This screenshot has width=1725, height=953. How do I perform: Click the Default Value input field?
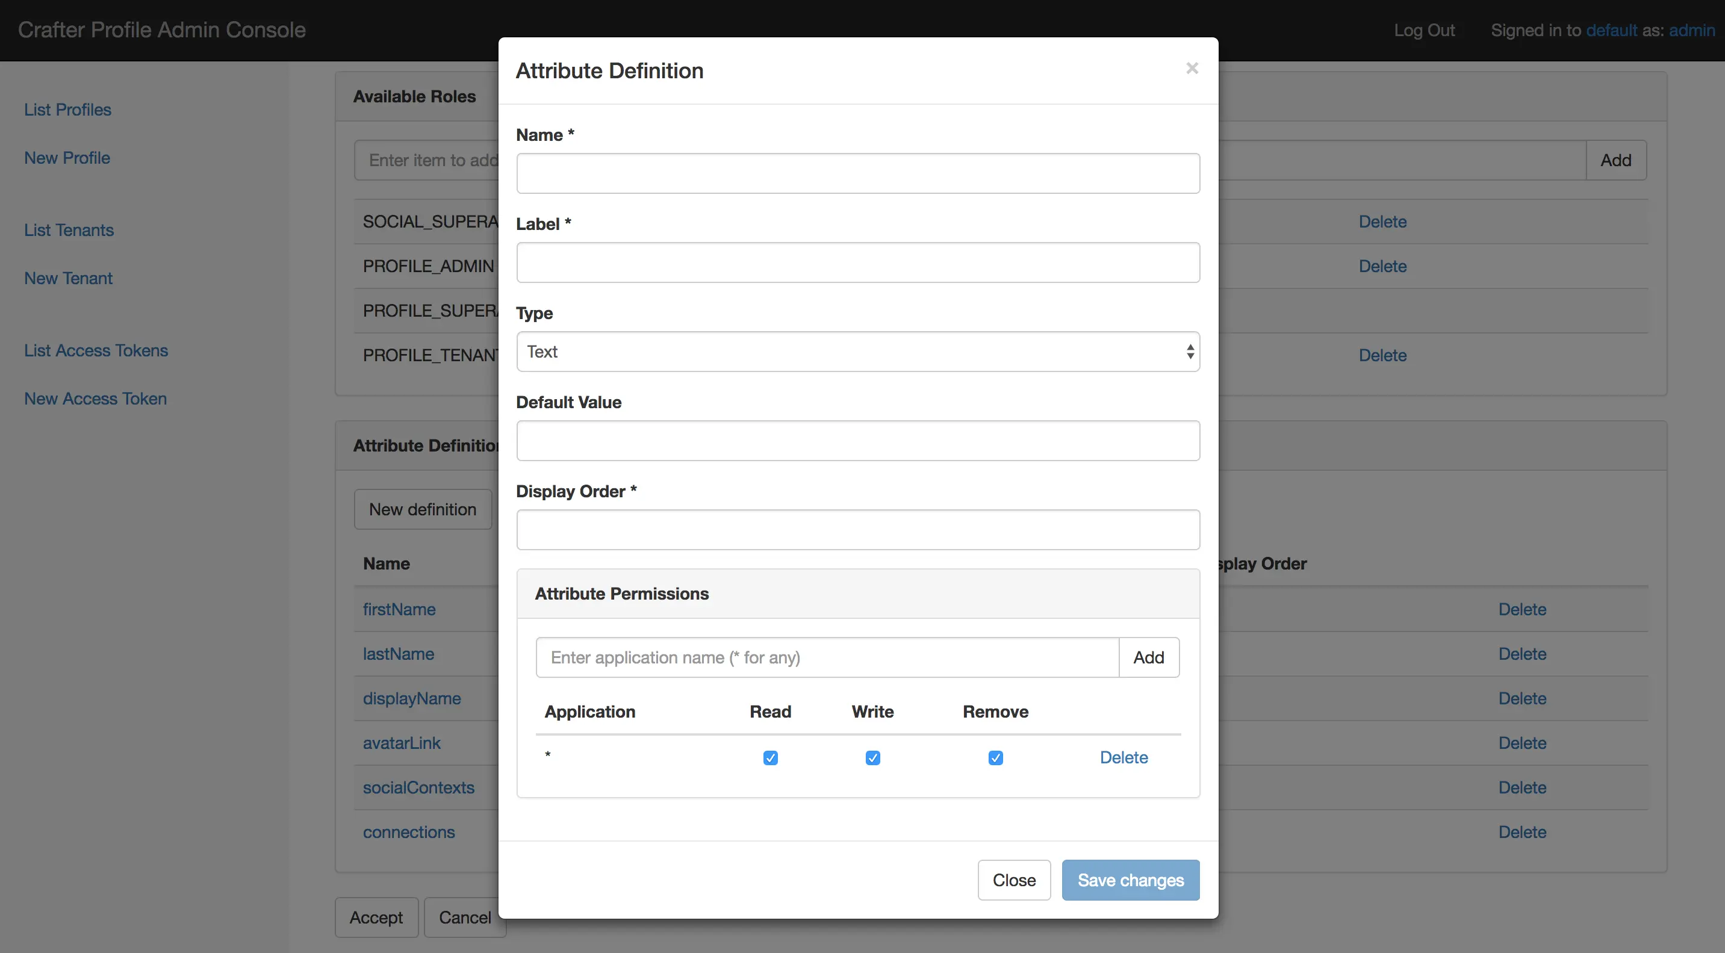pyautogui.click(x=858, y=440)
